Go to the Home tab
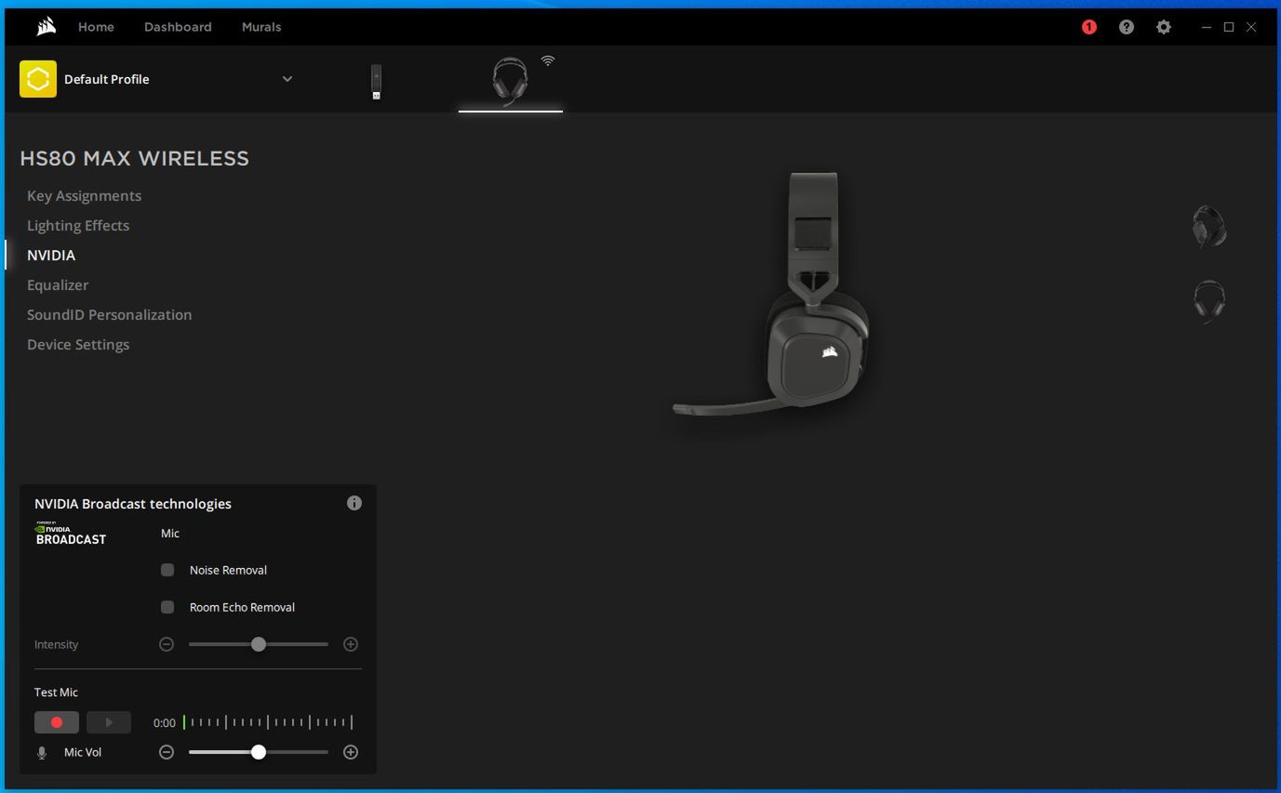This screenshot has height=793, width=1281. [x=96, y=27]
